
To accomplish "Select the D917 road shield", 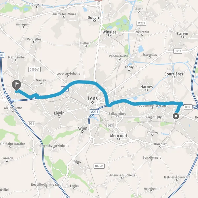I will coord(178,51).
